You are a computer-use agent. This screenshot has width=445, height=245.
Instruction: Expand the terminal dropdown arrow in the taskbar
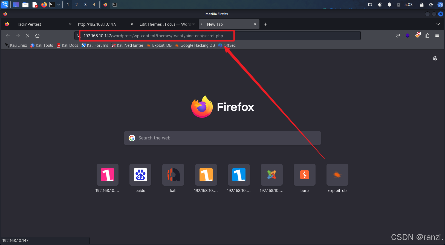click(x=59, y=5)
